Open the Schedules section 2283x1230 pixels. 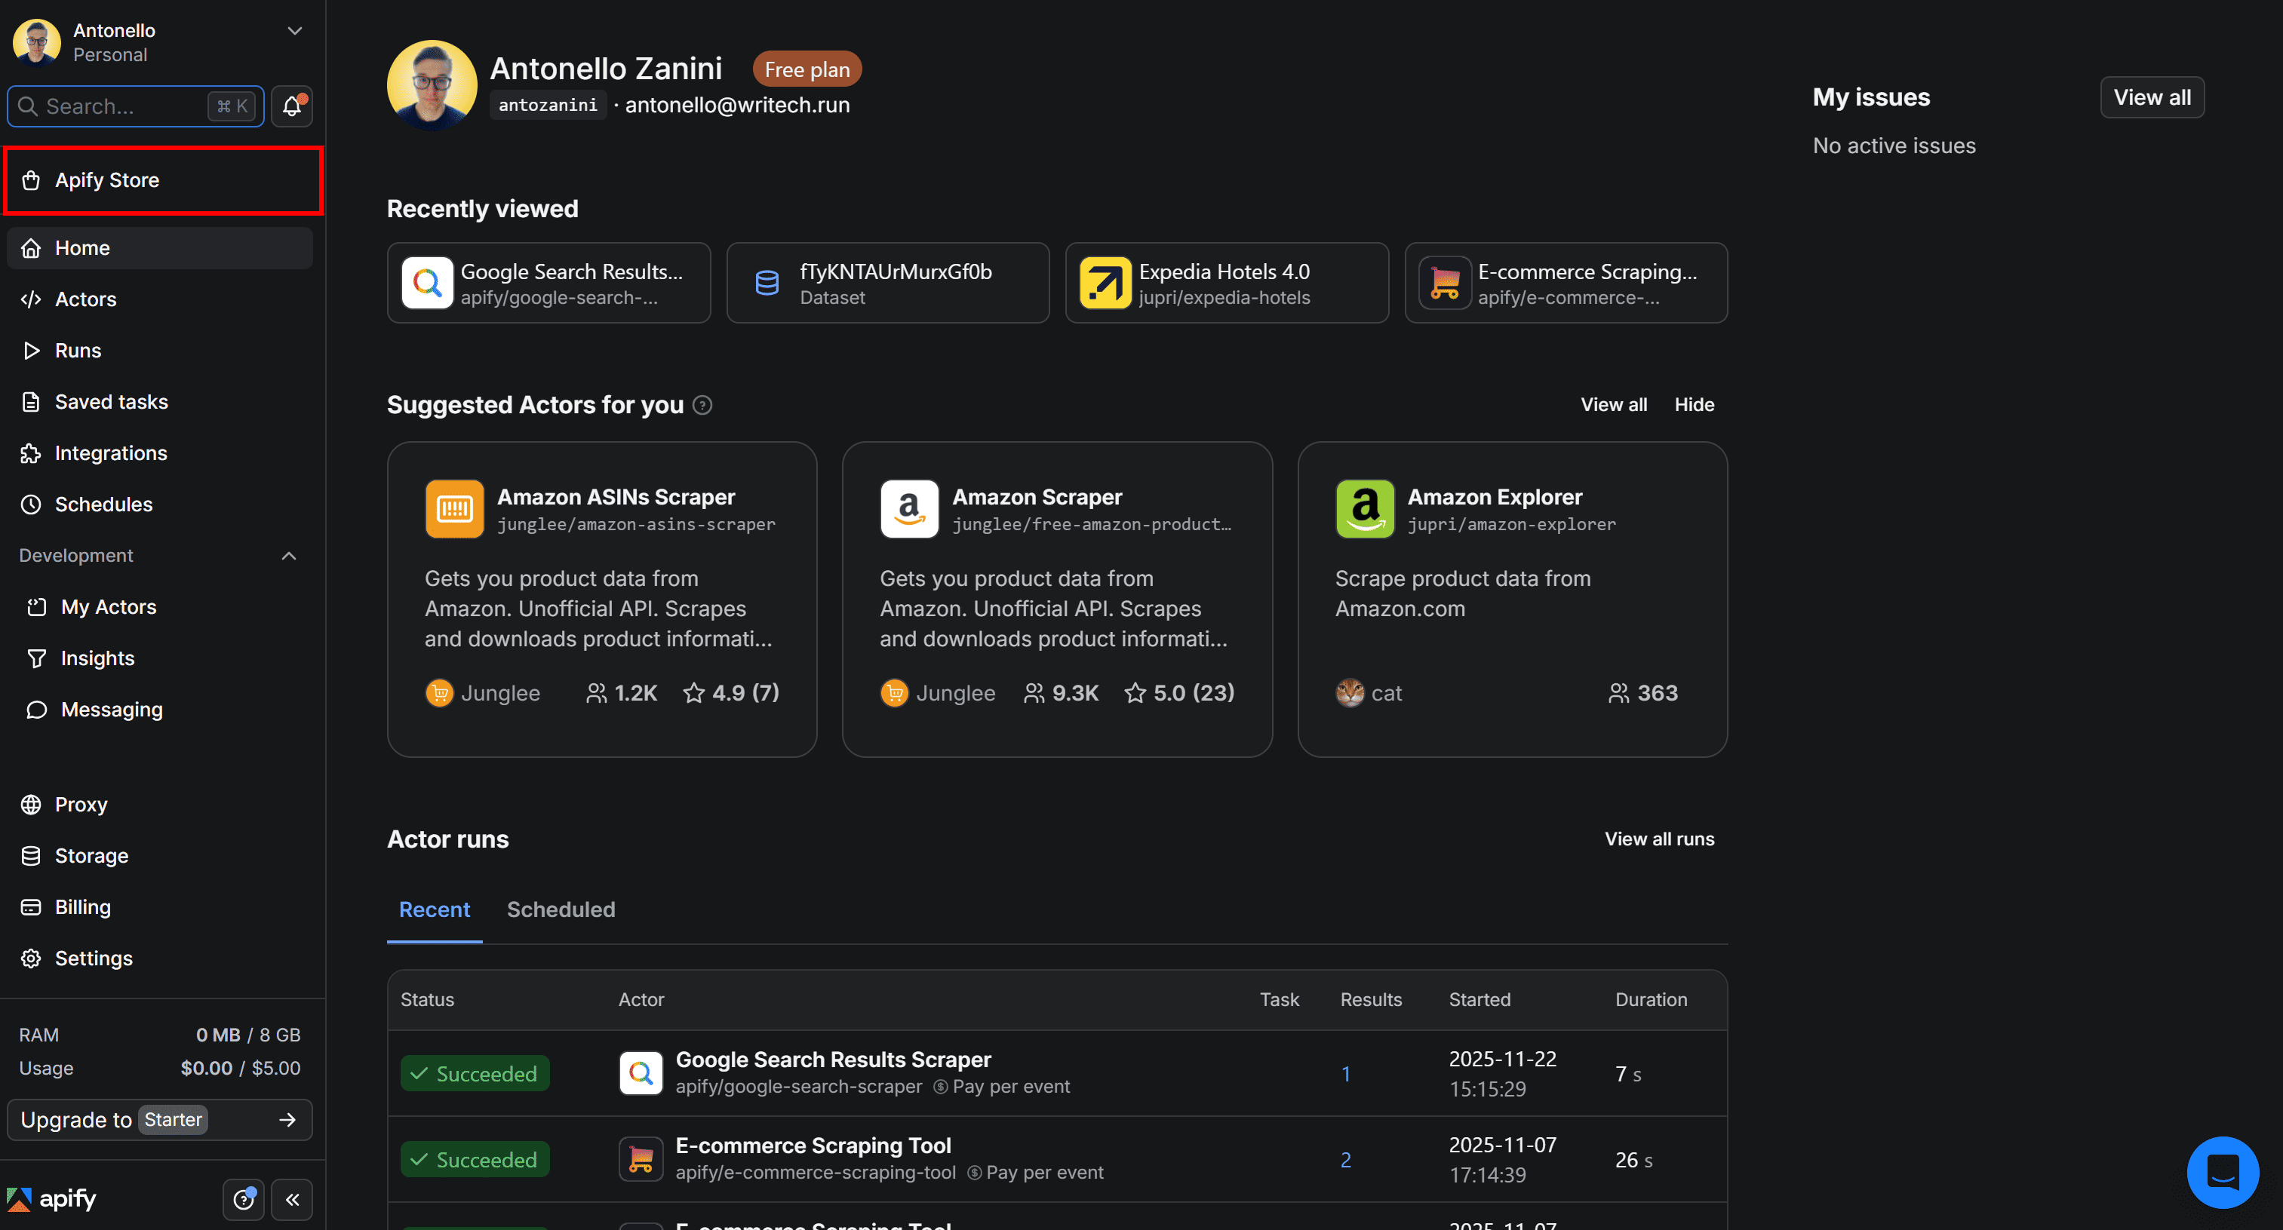(103, 503)
